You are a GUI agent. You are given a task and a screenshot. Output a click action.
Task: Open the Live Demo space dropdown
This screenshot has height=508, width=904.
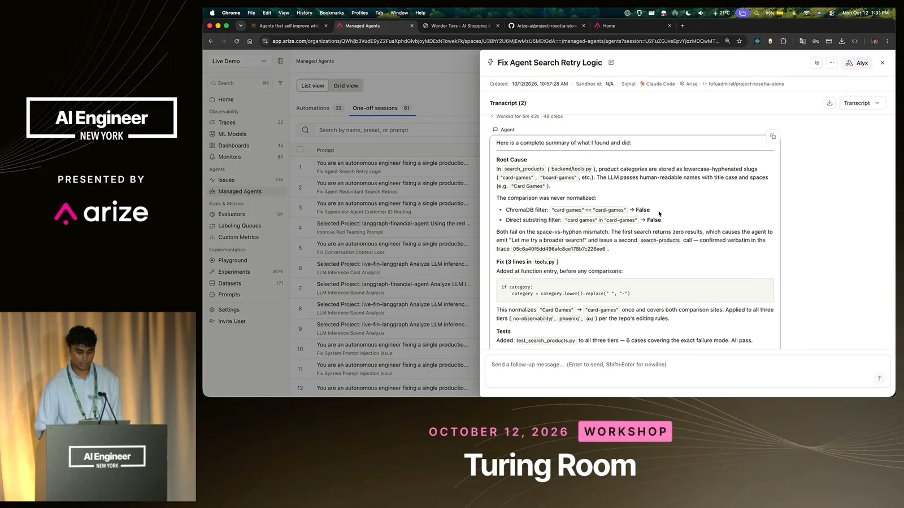coord(239,61)
